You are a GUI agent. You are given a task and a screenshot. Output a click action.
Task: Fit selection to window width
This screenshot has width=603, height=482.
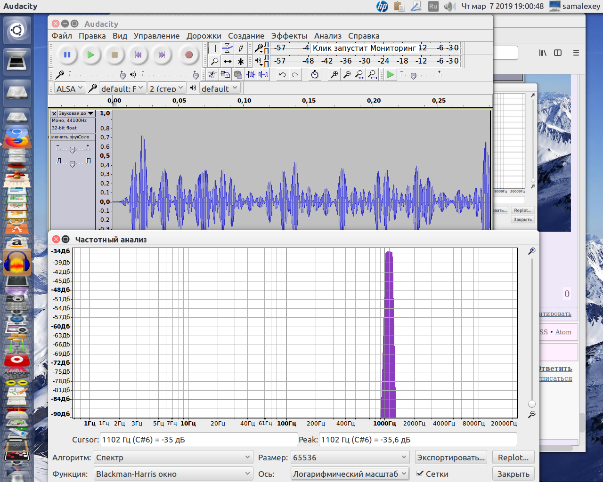point(359,74)
